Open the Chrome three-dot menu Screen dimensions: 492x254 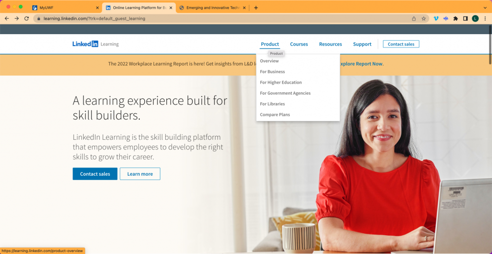485,19
